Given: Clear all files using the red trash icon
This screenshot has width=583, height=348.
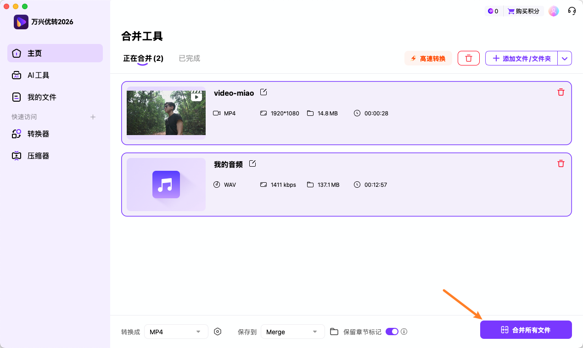Looking at the screenshot, I should (x=468, y=58).
